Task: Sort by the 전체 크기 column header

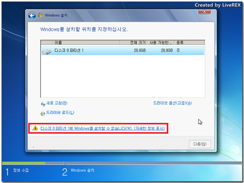Action: [134, 43]
